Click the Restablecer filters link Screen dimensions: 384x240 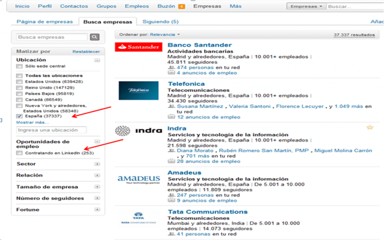(x=86, y=52)
